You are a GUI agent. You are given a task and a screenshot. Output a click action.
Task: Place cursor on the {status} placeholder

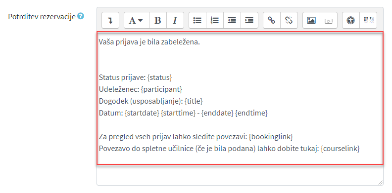pyautogui.click(x=159, y=77)
